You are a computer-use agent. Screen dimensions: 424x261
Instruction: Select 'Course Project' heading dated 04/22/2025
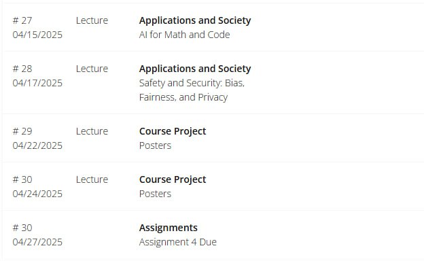(x=173, y=131)
